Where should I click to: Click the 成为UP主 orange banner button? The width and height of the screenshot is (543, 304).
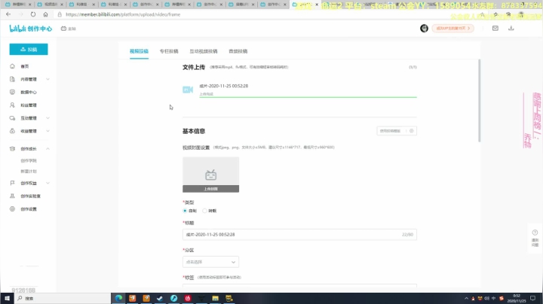453,29
